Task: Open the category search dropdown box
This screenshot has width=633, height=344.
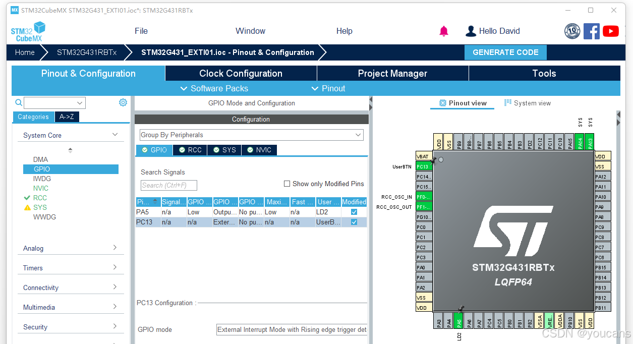Action: [54, 103]
